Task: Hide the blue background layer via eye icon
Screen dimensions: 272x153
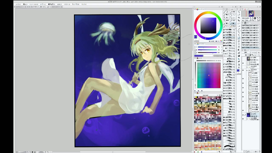Action: coord(243,115)
